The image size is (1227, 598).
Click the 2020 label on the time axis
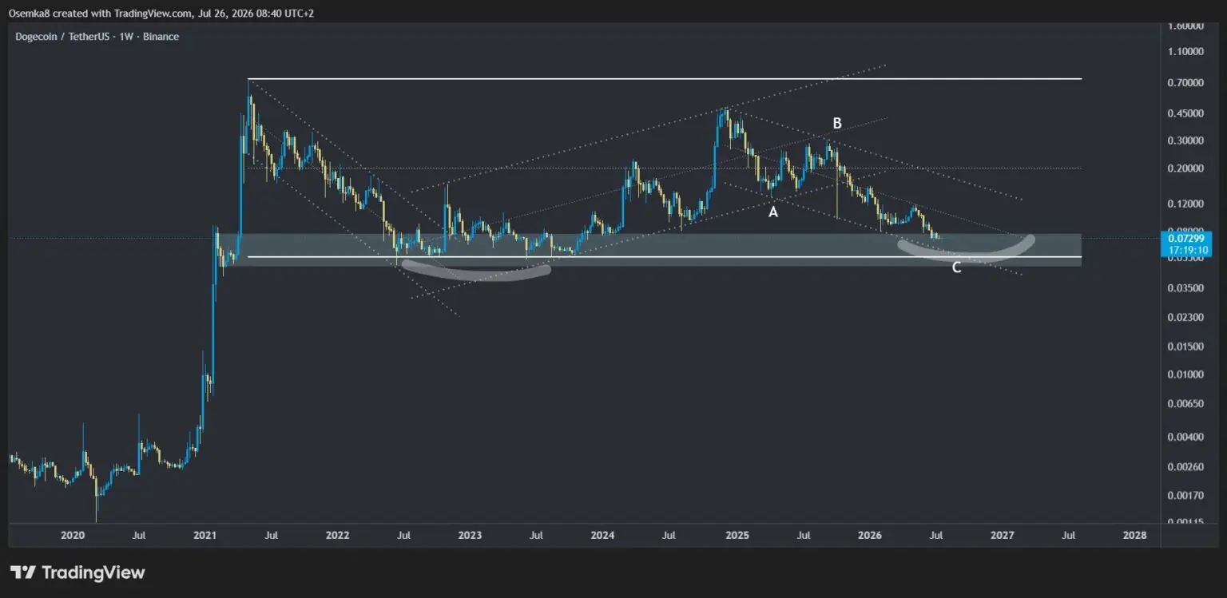72,535
